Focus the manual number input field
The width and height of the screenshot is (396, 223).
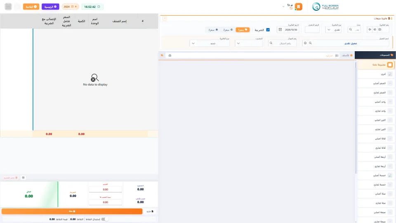click(x=312, y=30)
